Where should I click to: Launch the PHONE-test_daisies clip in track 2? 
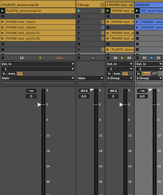click(2, 27)
